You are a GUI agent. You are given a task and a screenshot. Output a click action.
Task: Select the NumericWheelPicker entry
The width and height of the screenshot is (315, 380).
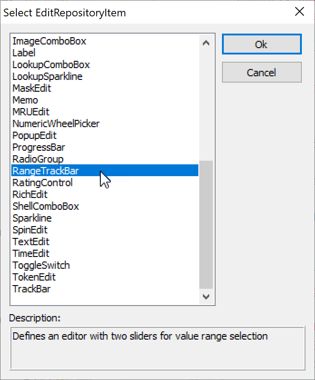tap(56, 124)
